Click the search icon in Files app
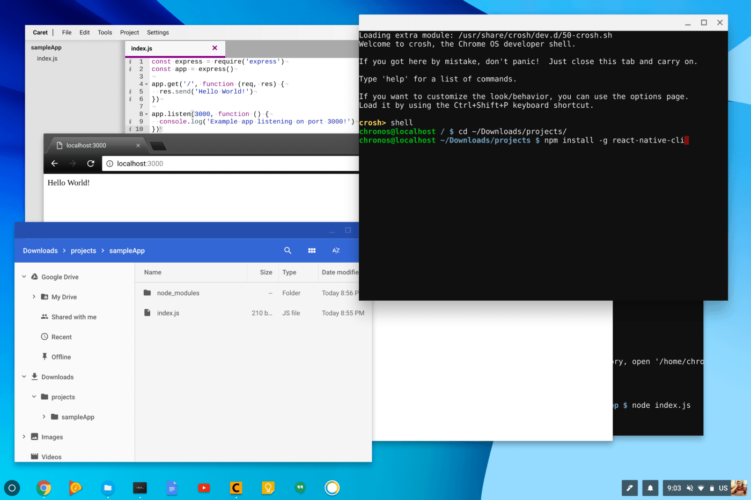The height and width of the screenshot is (500, 751). coord(288,250)
